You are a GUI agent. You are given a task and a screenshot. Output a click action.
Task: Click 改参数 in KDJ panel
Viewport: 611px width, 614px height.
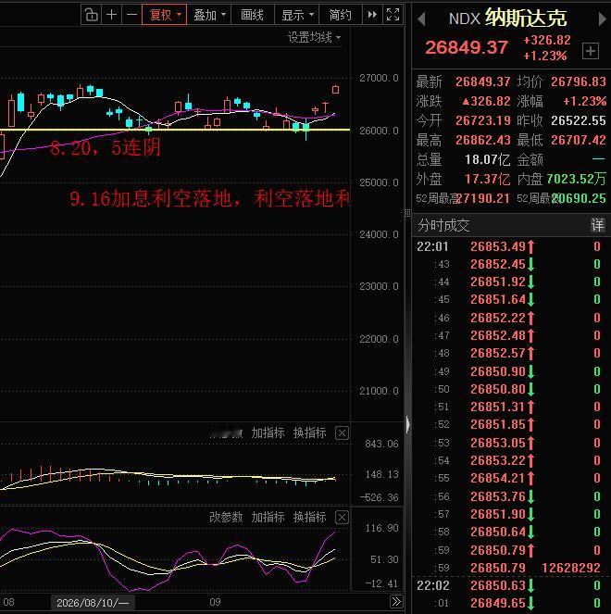[x=226, y=518]
